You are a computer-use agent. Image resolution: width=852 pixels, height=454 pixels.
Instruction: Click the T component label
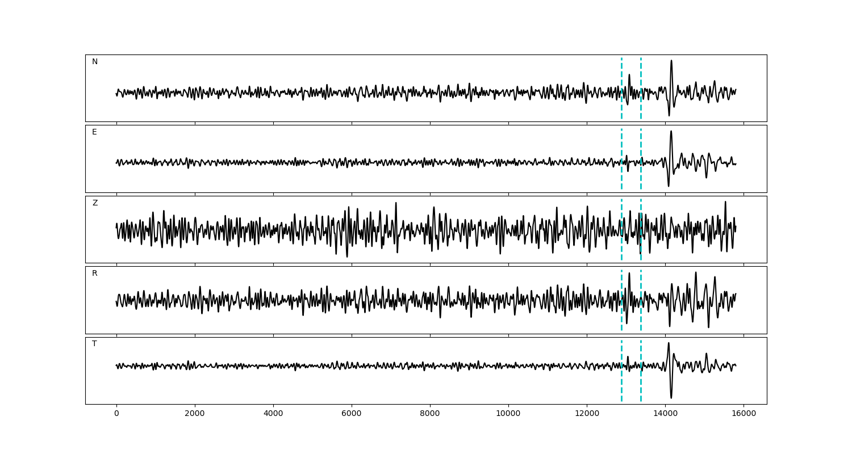click(94, 344)
